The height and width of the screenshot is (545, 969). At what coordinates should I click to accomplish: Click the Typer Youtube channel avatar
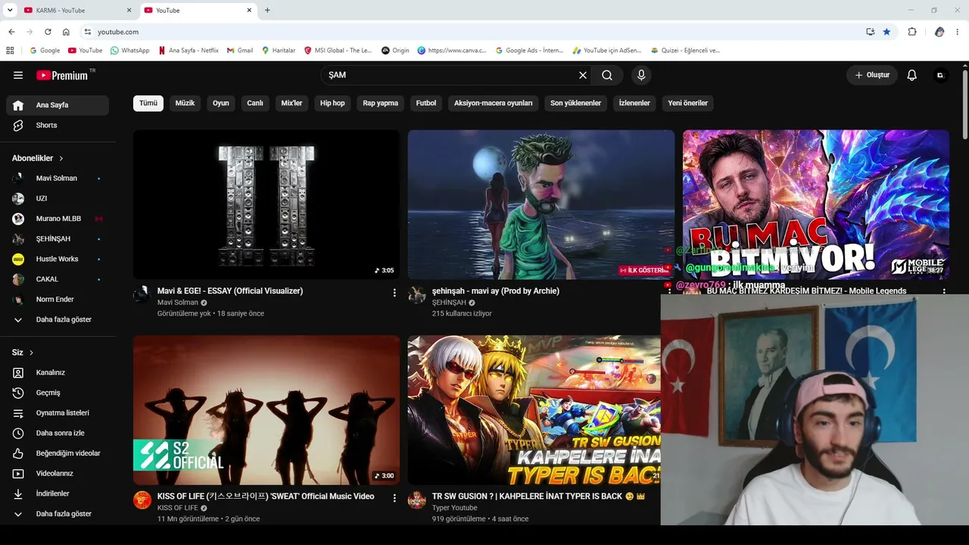point(417,500)
